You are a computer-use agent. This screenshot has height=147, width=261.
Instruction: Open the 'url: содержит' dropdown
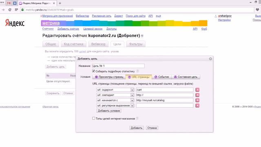115,90
